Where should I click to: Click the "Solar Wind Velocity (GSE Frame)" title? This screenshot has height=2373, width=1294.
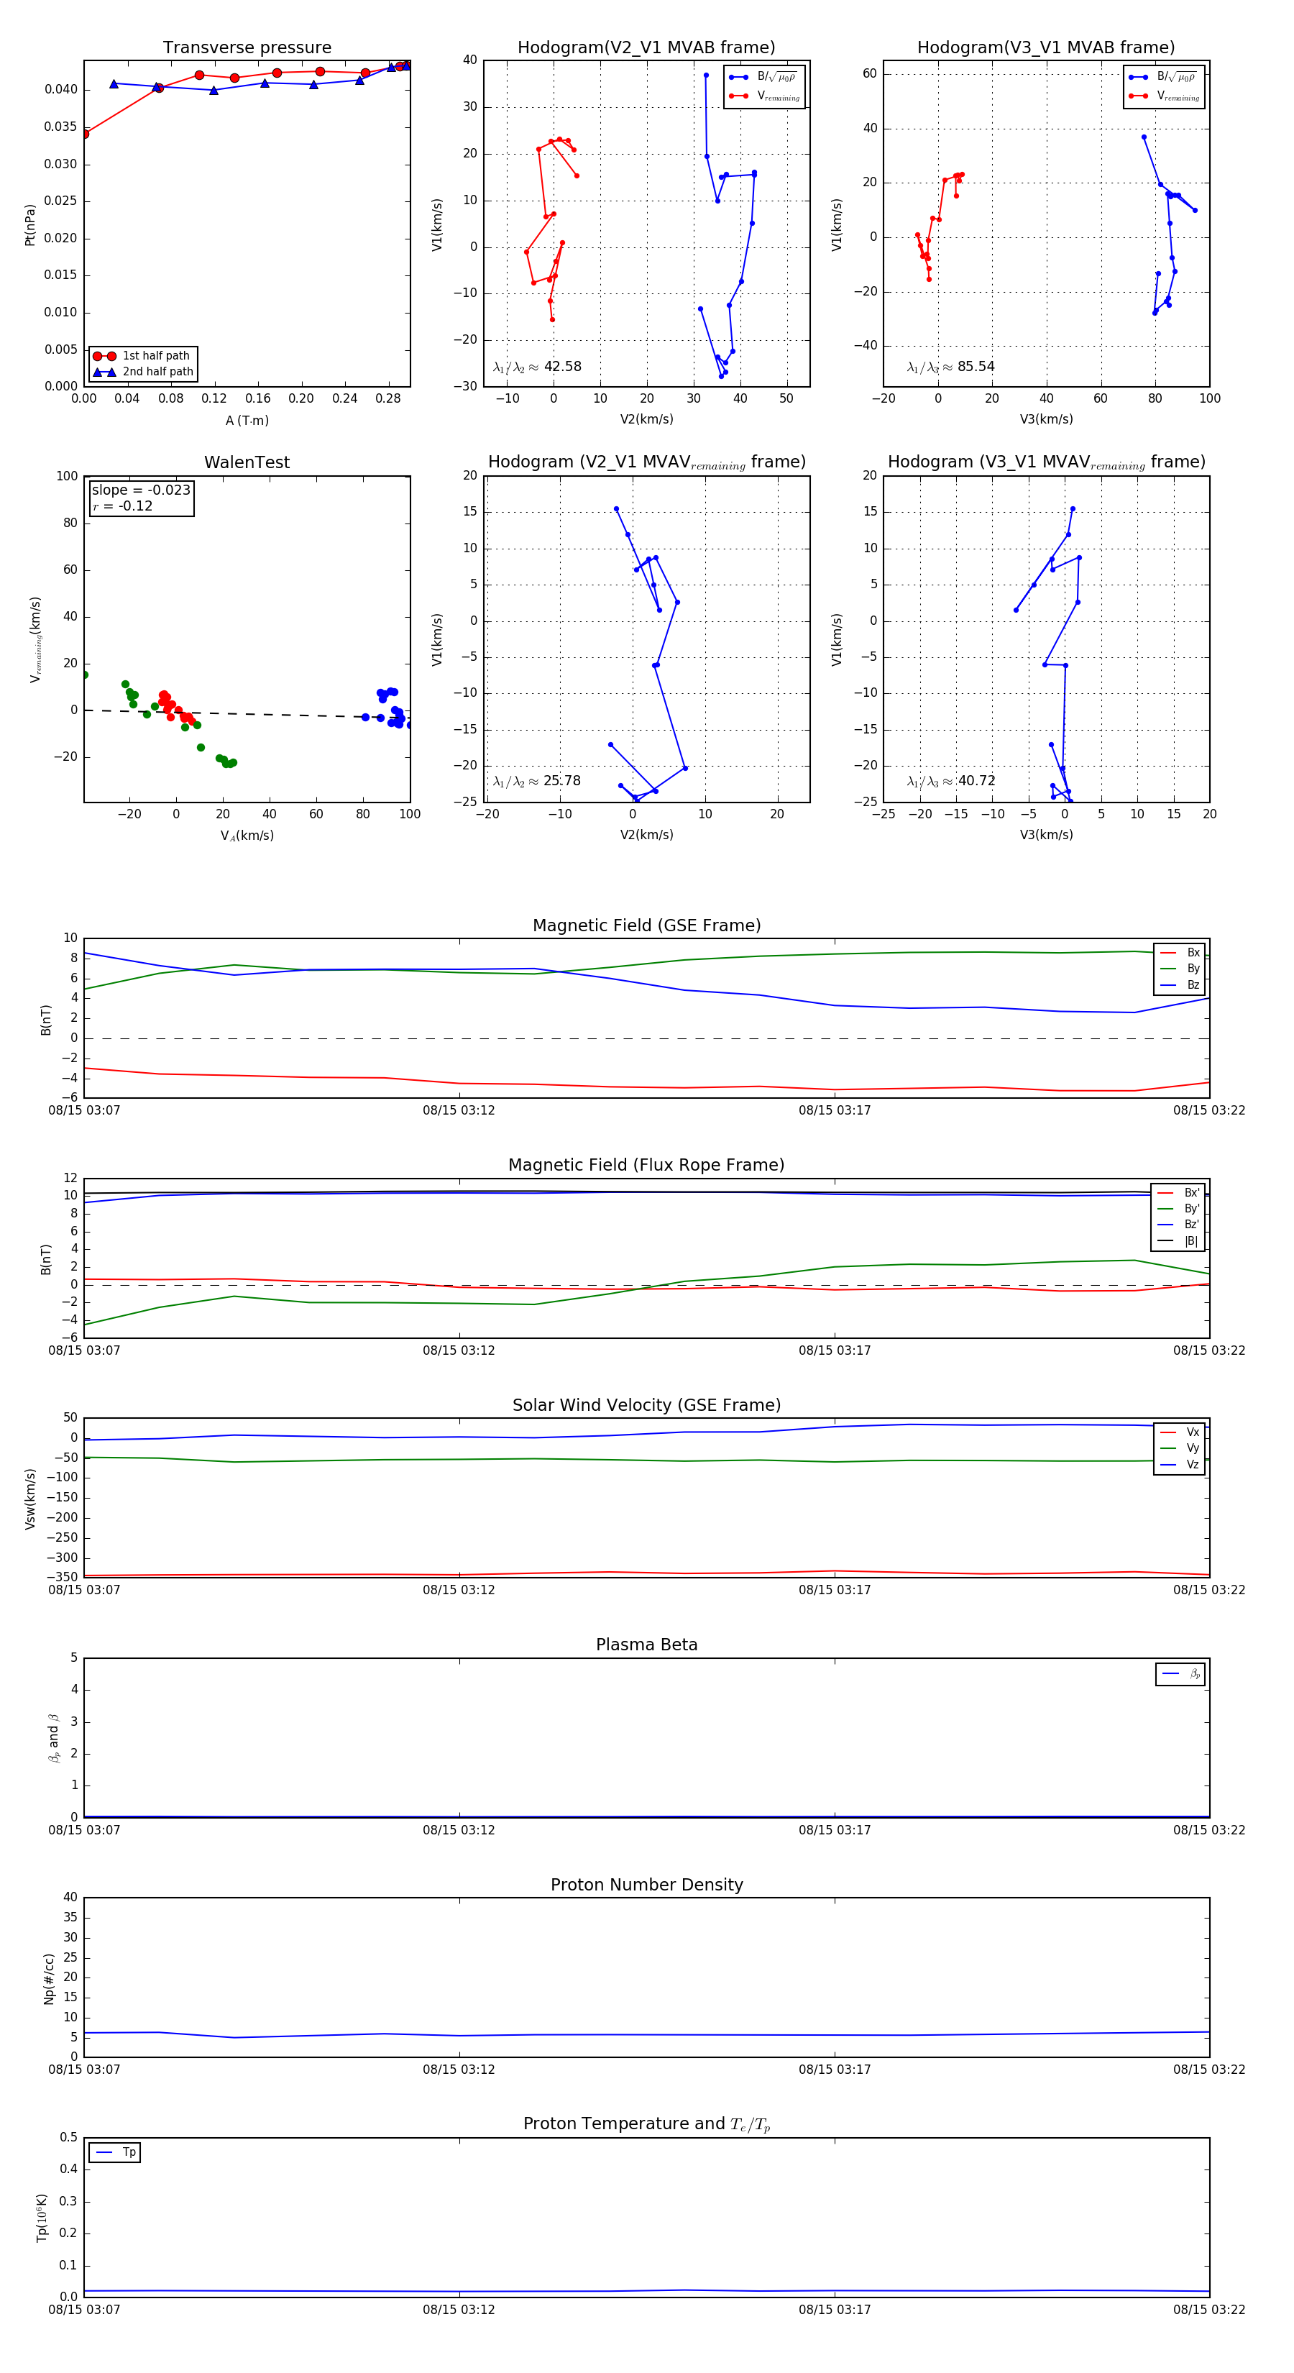point(646,1405)
